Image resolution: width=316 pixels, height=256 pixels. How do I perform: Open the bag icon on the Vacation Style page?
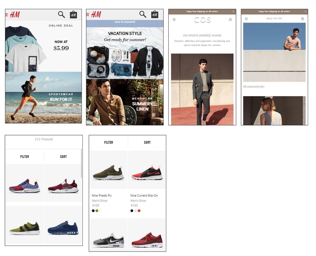point(155,14)
